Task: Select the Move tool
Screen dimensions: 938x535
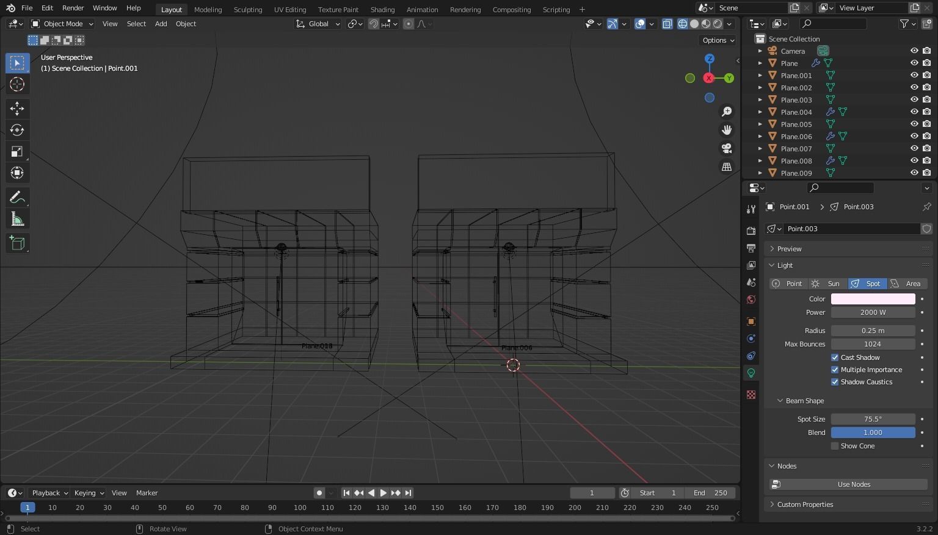Action: (16, 108)
